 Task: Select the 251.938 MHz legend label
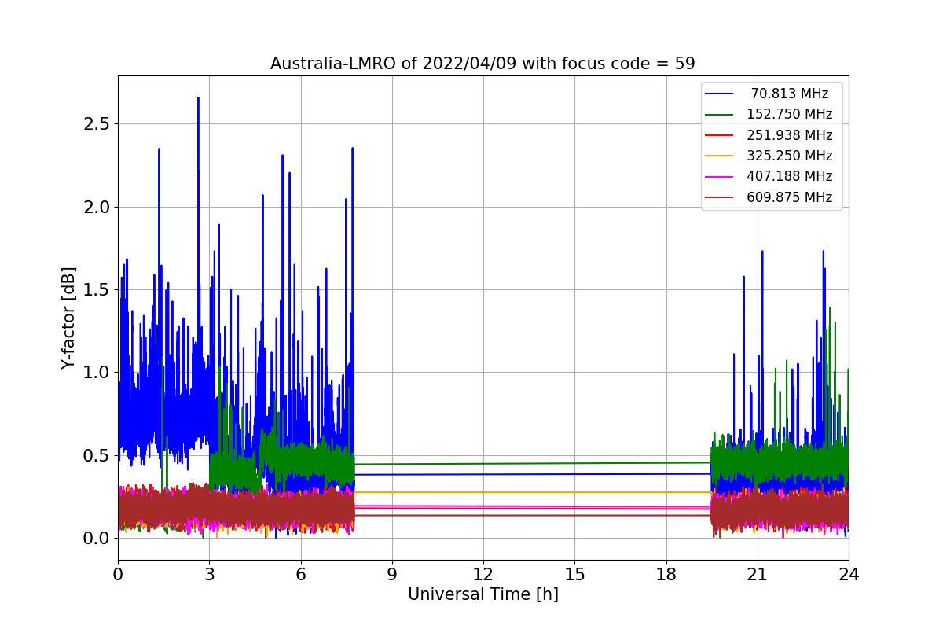tap(790, 135)
